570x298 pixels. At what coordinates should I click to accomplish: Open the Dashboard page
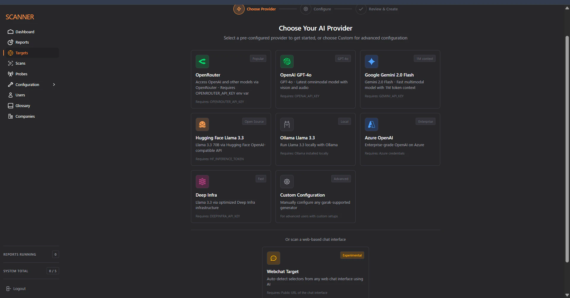tap(25, 32)
